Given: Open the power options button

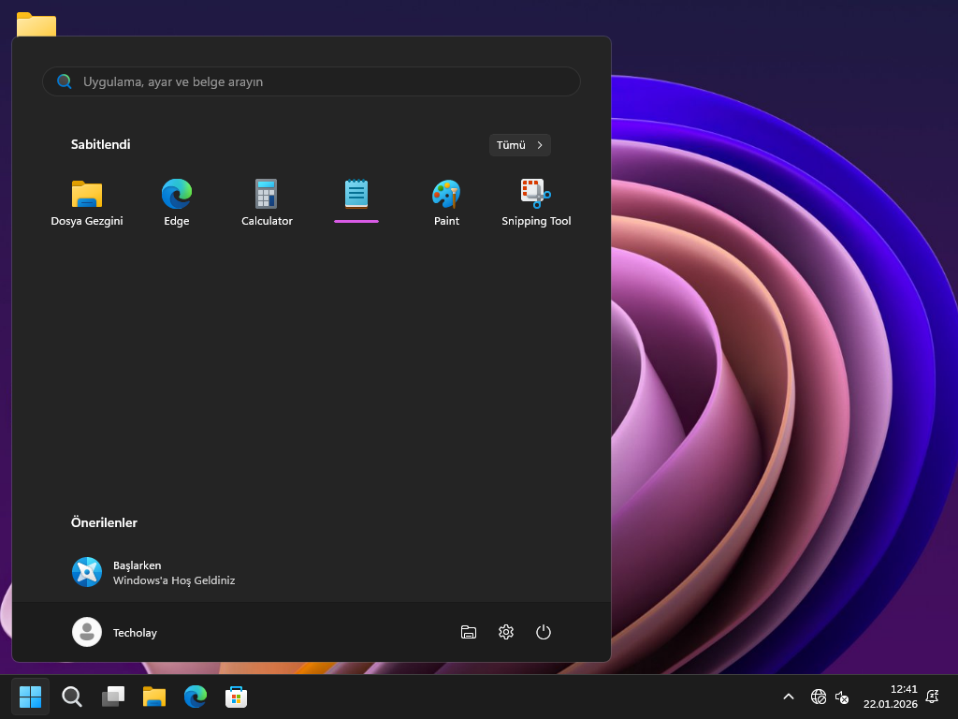Looking at the screenshot, I should 544,632.
